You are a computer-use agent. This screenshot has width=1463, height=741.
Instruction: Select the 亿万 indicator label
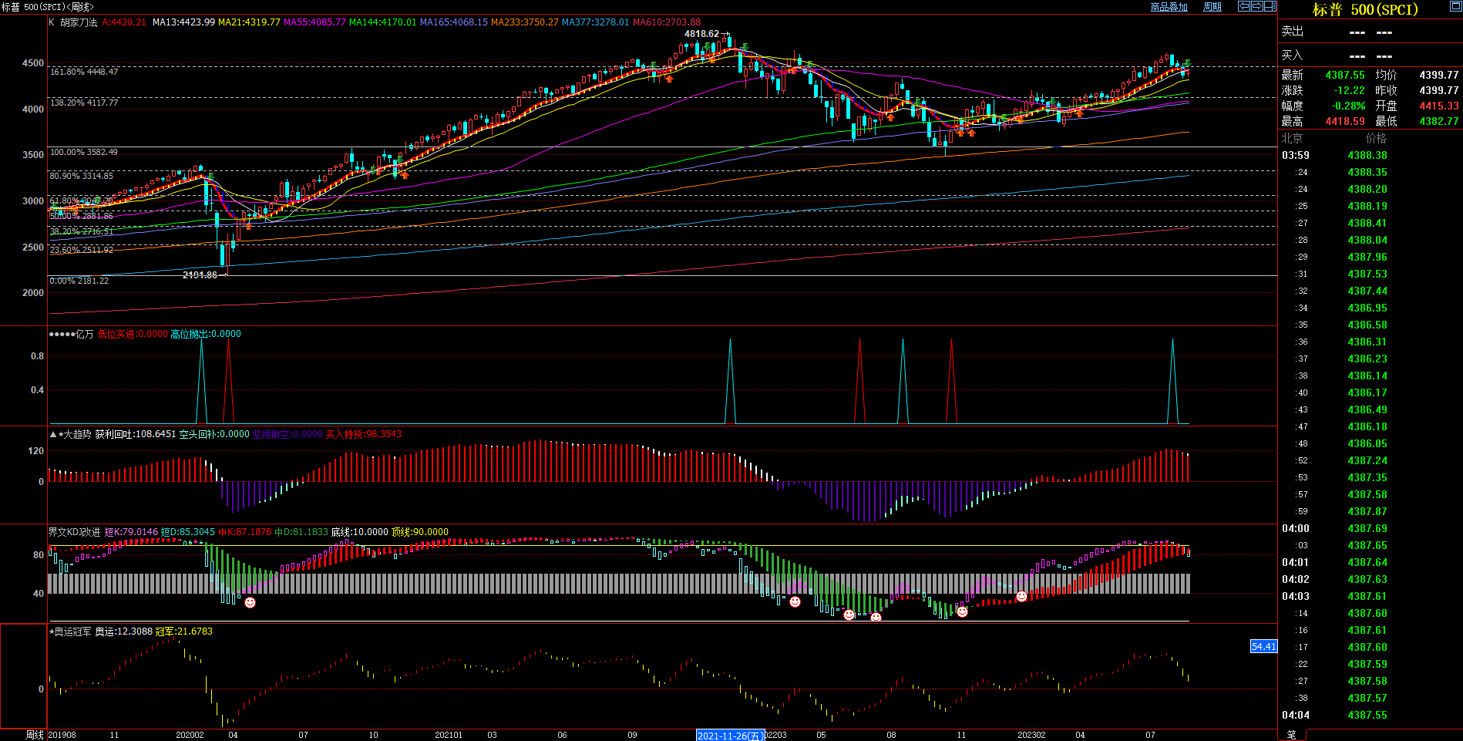click(x=85, y=334)
